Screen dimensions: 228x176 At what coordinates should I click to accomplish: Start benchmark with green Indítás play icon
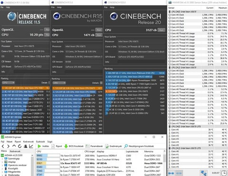click(39, 146)
